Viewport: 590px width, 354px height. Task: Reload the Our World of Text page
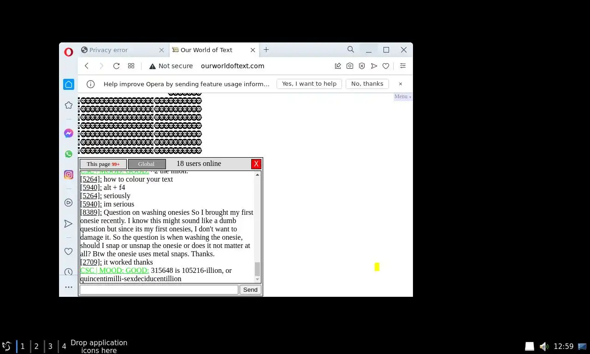click(x=116, y=66)
